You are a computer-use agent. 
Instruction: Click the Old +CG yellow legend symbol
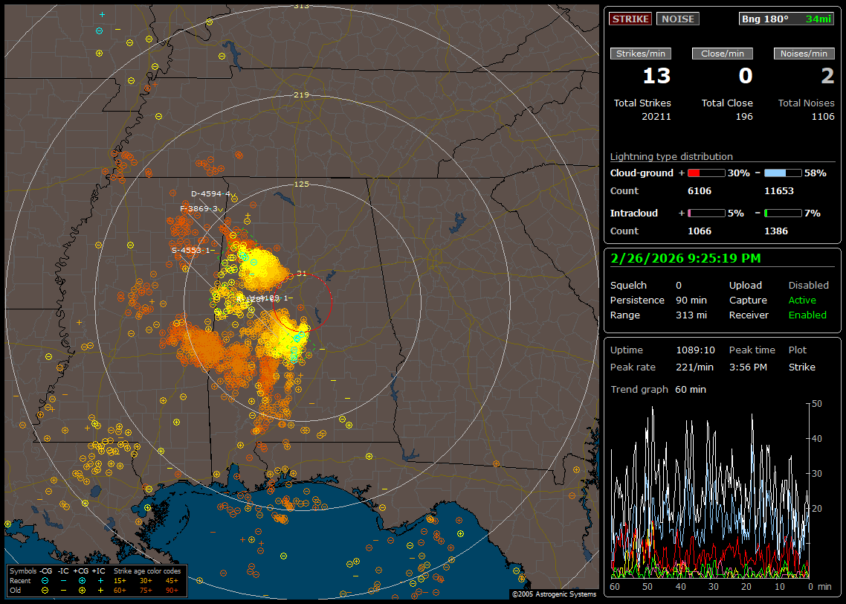click(82, 590)
